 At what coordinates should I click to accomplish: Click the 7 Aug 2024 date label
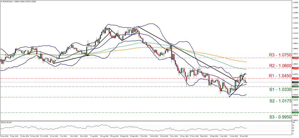click(x=94, y=136)
